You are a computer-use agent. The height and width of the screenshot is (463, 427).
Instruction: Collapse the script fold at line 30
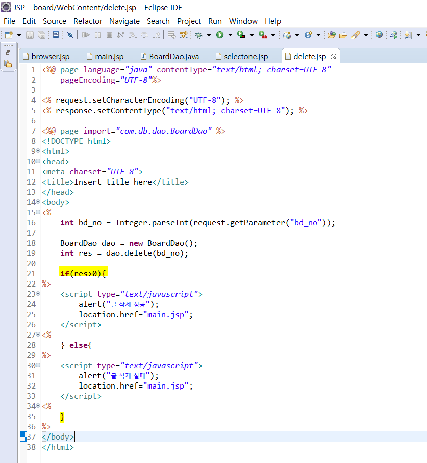coord(38,365)
